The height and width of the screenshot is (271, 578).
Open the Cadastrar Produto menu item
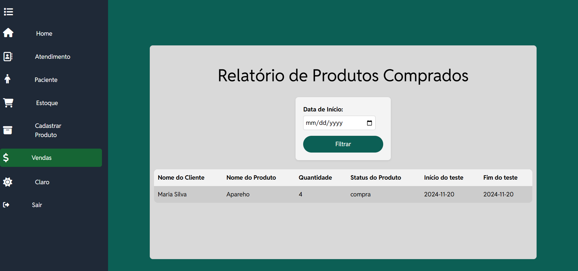pyautogui.click(x=48, y=130)
